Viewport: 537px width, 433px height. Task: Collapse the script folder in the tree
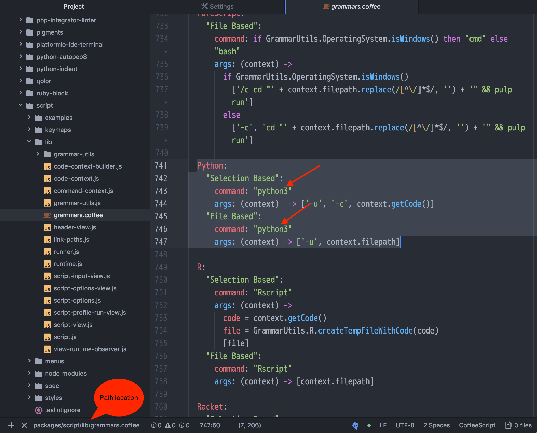21,105
